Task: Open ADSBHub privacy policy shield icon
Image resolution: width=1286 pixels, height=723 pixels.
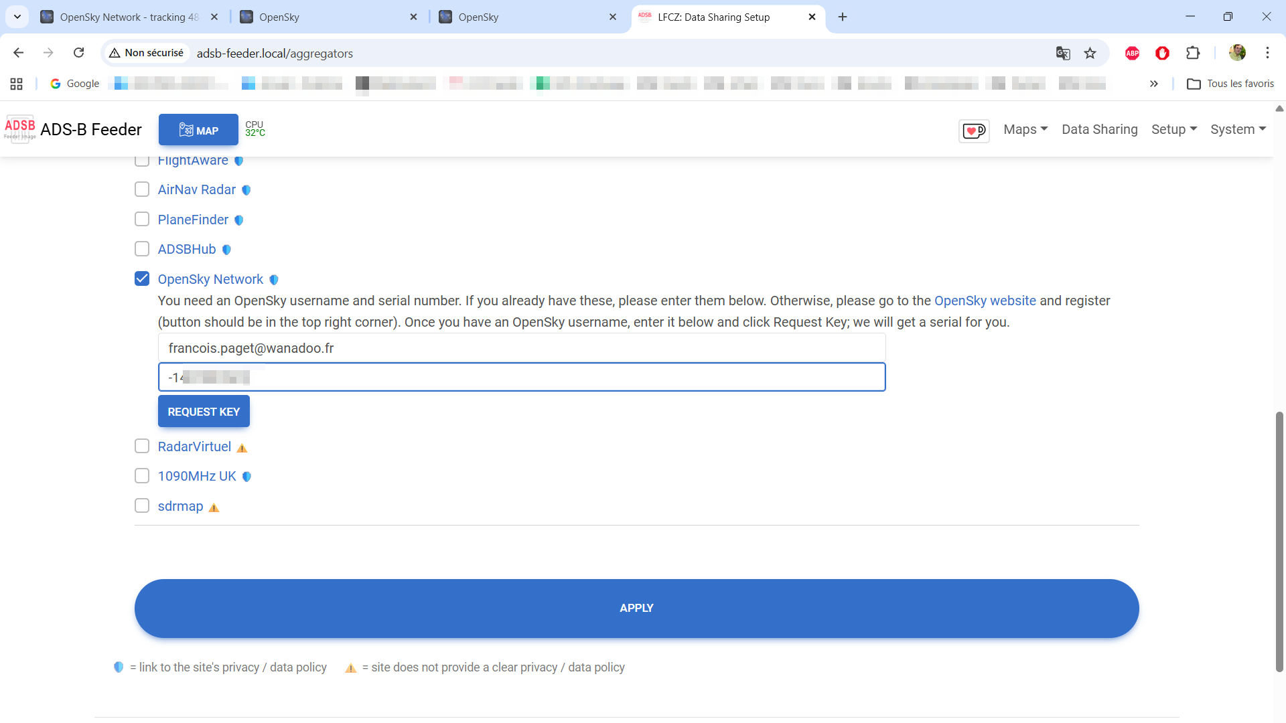Action: click(227, 250)
